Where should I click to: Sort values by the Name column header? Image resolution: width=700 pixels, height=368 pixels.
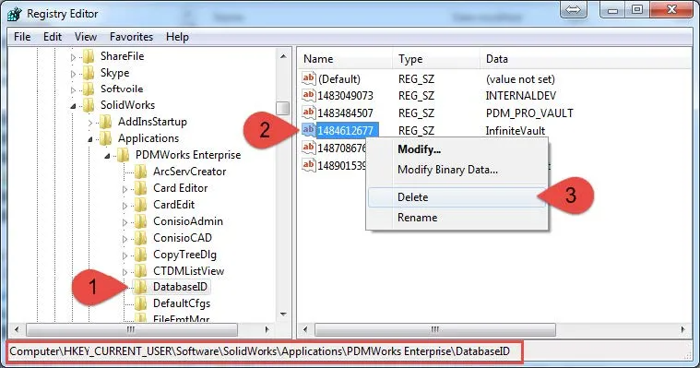[345, 58]
